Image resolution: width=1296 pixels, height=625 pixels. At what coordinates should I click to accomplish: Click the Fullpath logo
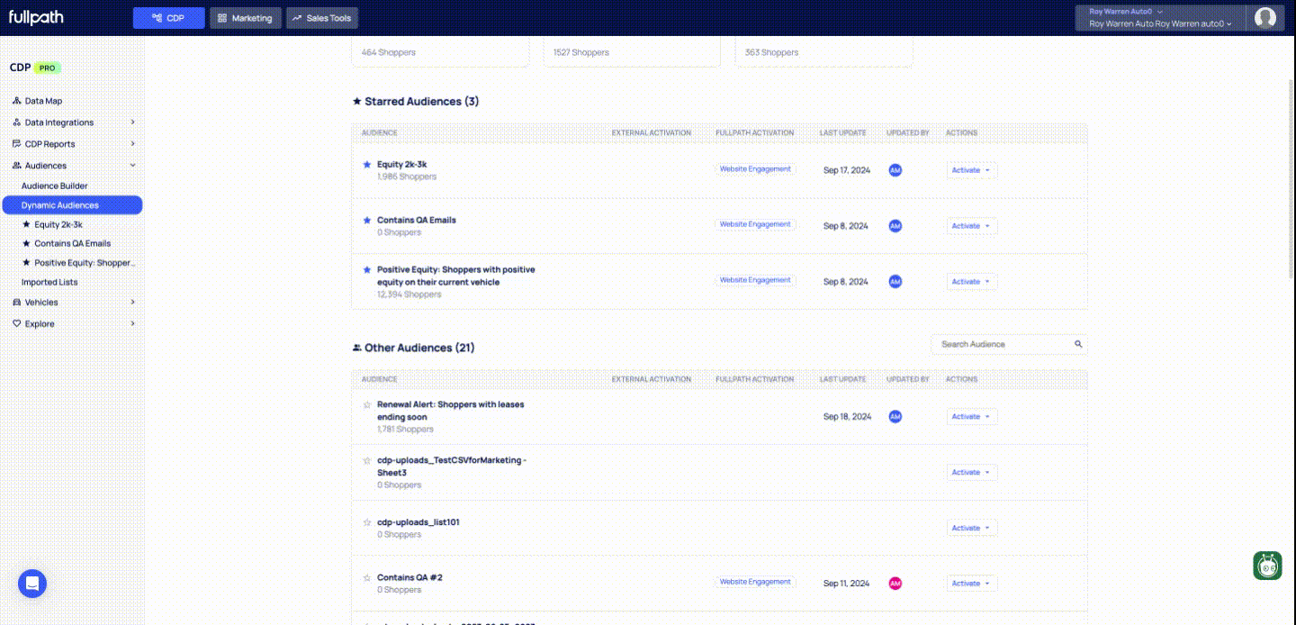click(x=36, y=18)
